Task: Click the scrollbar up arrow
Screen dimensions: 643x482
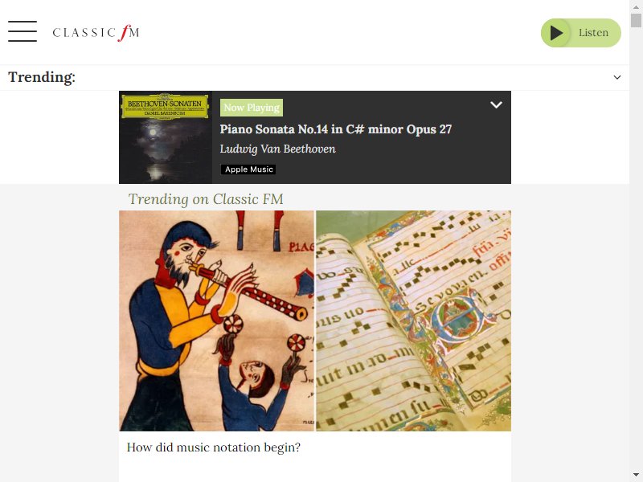Action: coord(636,6)
